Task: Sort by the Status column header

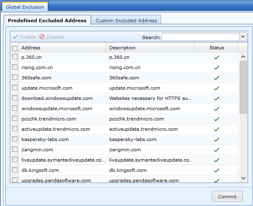Action: 216,48
